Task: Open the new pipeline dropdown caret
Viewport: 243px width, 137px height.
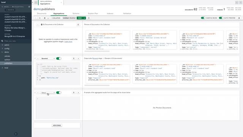Action: 48,18
